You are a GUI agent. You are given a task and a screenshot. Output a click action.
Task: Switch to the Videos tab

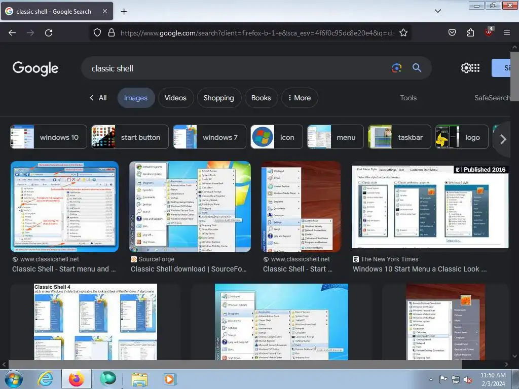point(175,98)
